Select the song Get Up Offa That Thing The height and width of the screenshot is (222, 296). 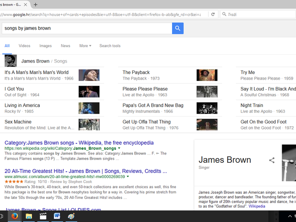[x=147, y=122]
